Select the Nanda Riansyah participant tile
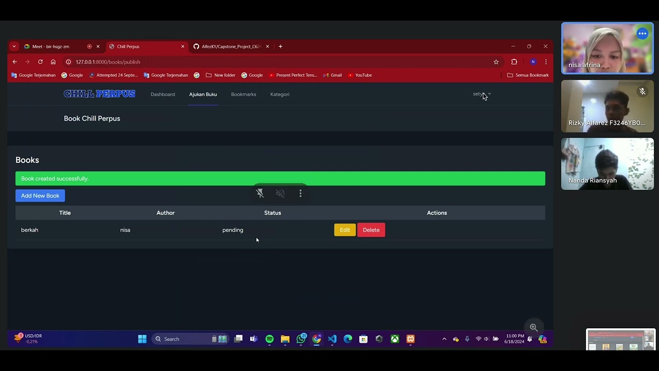Image resolution: width=659 pixels, height=371 pixels. tap(608, 164)
